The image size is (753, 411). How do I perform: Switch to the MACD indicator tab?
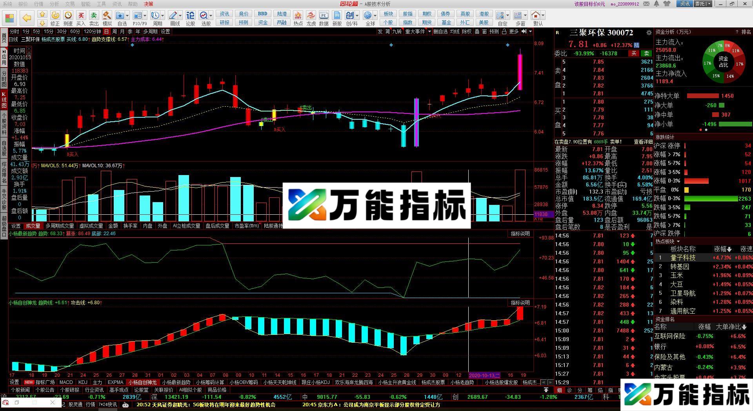[x=66, y=382]
